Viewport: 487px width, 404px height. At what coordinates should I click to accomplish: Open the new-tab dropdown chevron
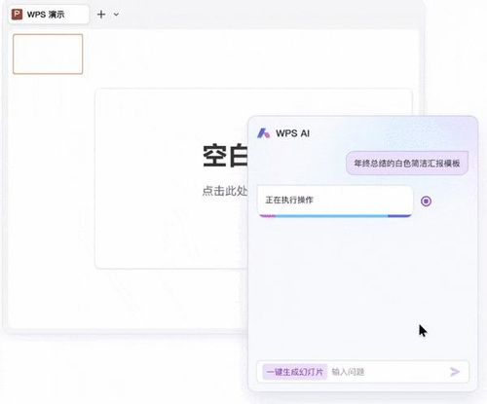[x=116, y=15]
